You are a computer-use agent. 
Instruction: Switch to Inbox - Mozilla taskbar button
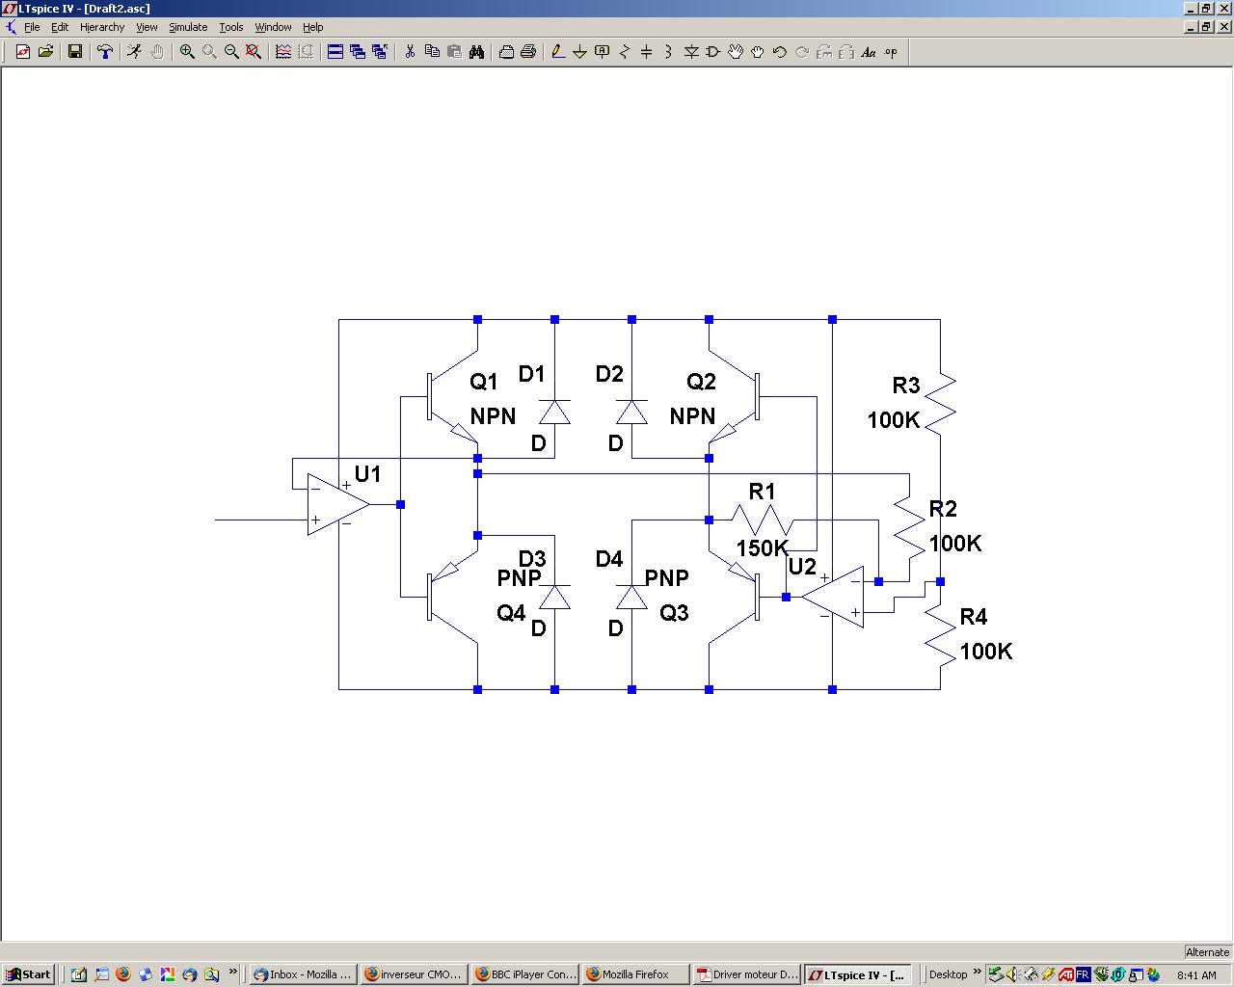[302, 974]
